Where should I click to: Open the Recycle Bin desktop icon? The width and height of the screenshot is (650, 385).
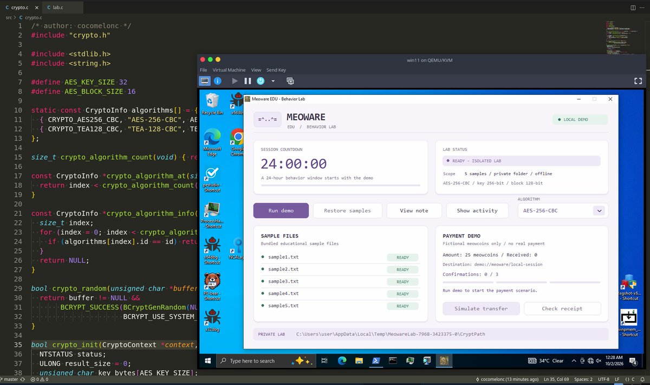pyautogui.click(x=212, y=103)
